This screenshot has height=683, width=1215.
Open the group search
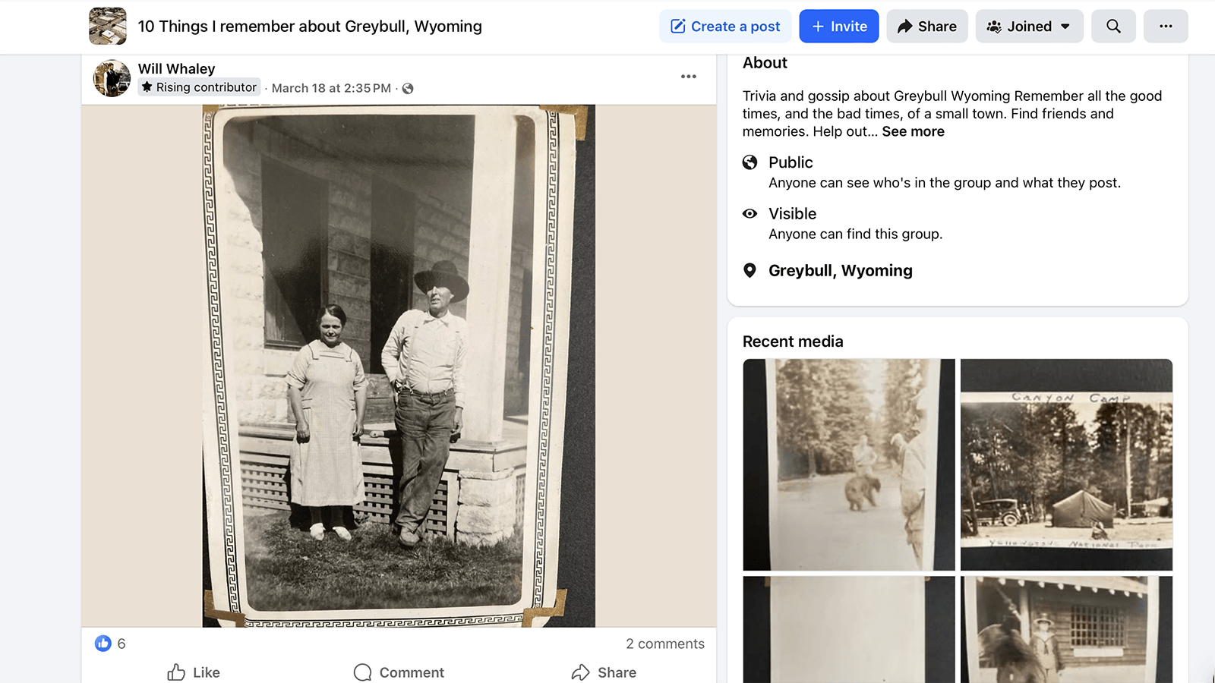click(1113, 26)
